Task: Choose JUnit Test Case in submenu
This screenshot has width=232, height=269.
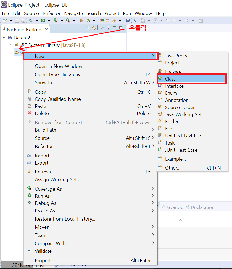Action: (x=192, y=150)
